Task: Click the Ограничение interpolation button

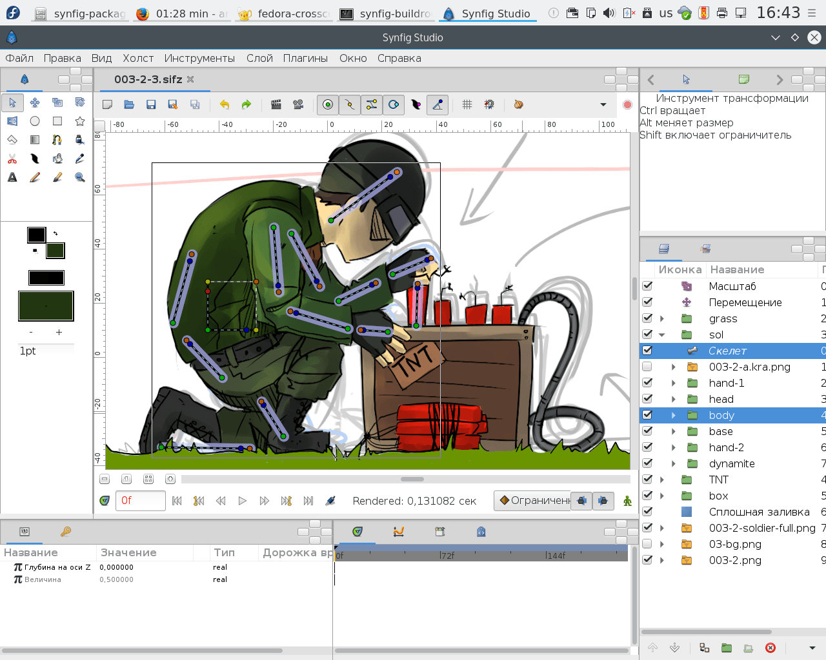Action: pyautogui.click(x=534, y=501)
